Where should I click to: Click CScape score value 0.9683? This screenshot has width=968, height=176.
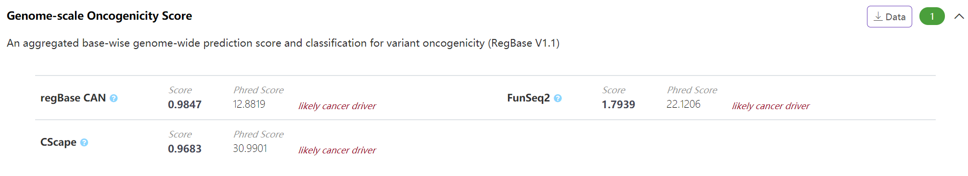[x=185, y=149]
